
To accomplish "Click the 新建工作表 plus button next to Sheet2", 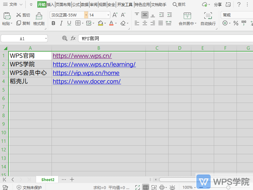I will click(72, 179).
